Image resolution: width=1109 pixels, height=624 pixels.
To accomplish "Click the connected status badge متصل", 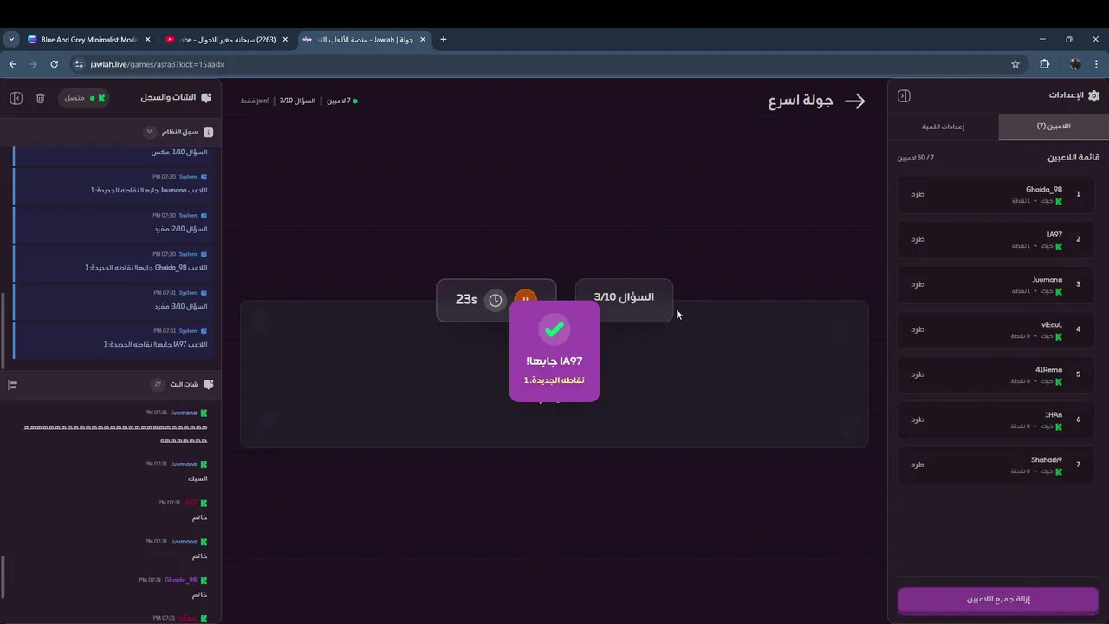I will coord(84,98).
